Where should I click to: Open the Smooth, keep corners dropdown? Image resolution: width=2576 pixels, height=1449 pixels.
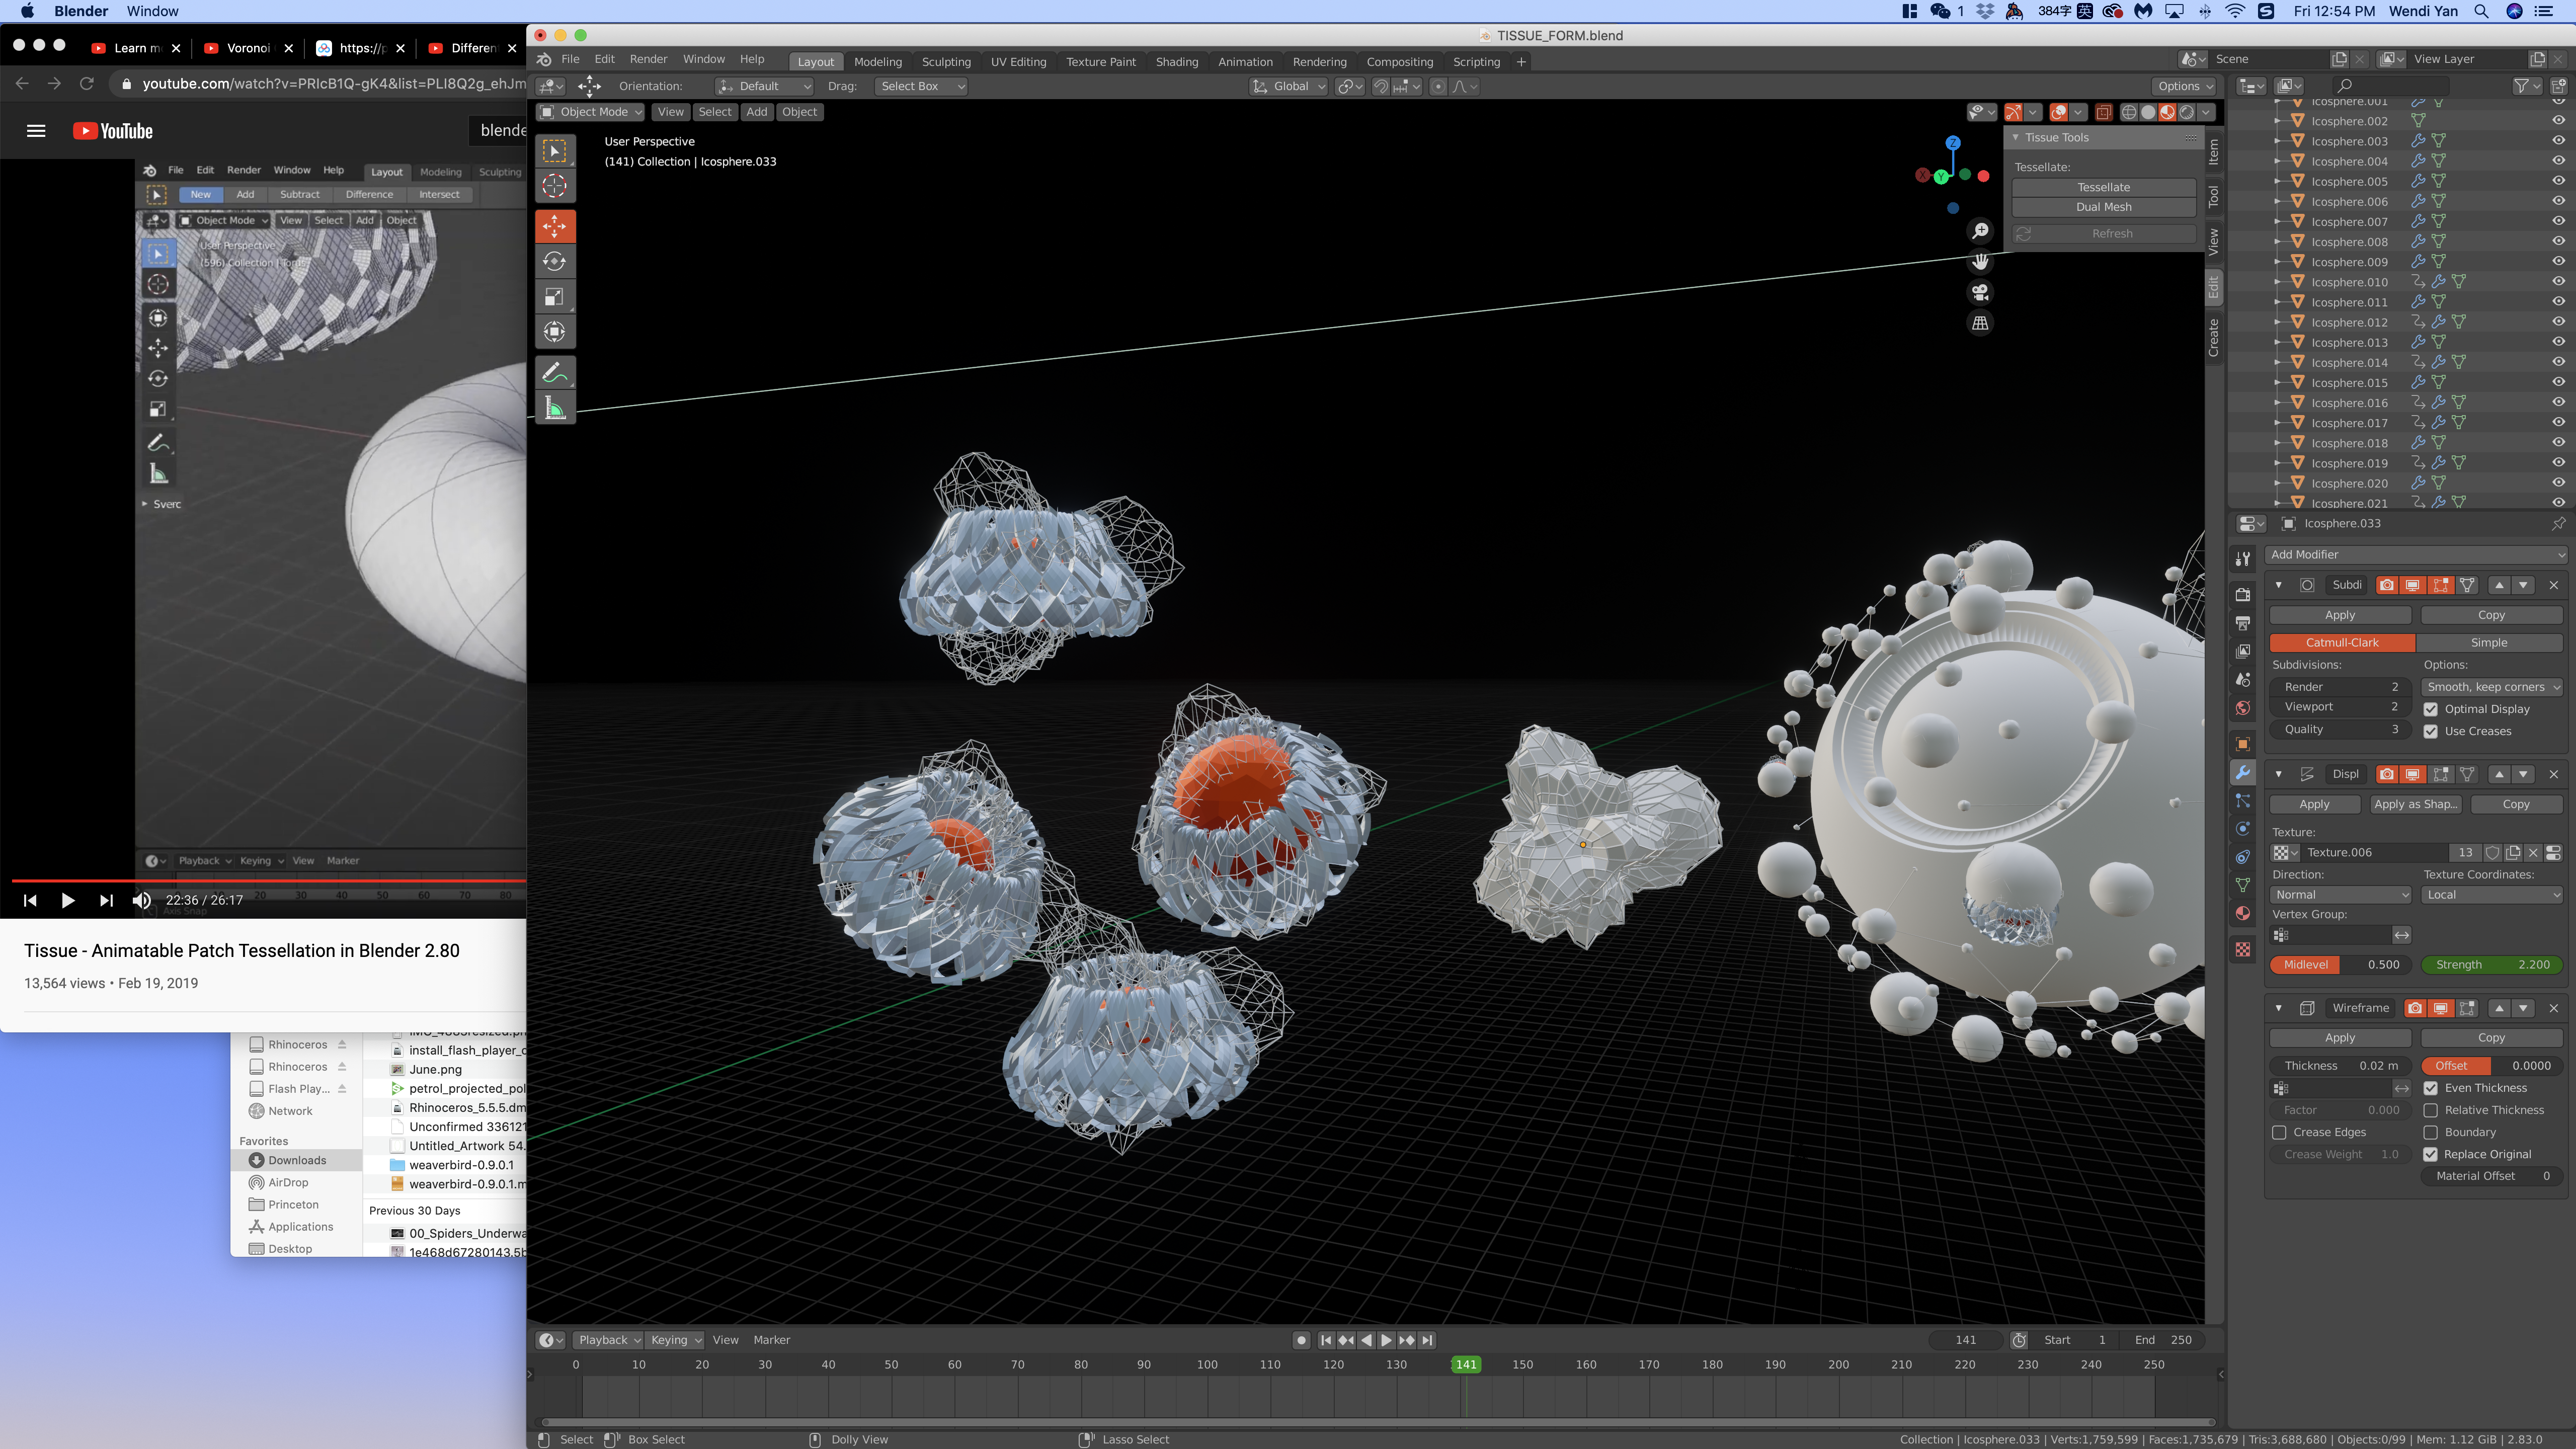2492,687
